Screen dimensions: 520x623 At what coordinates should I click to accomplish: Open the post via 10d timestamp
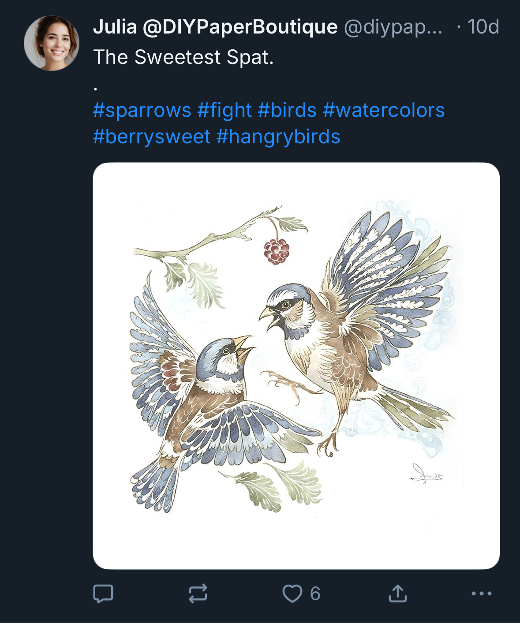click(483, 27)
